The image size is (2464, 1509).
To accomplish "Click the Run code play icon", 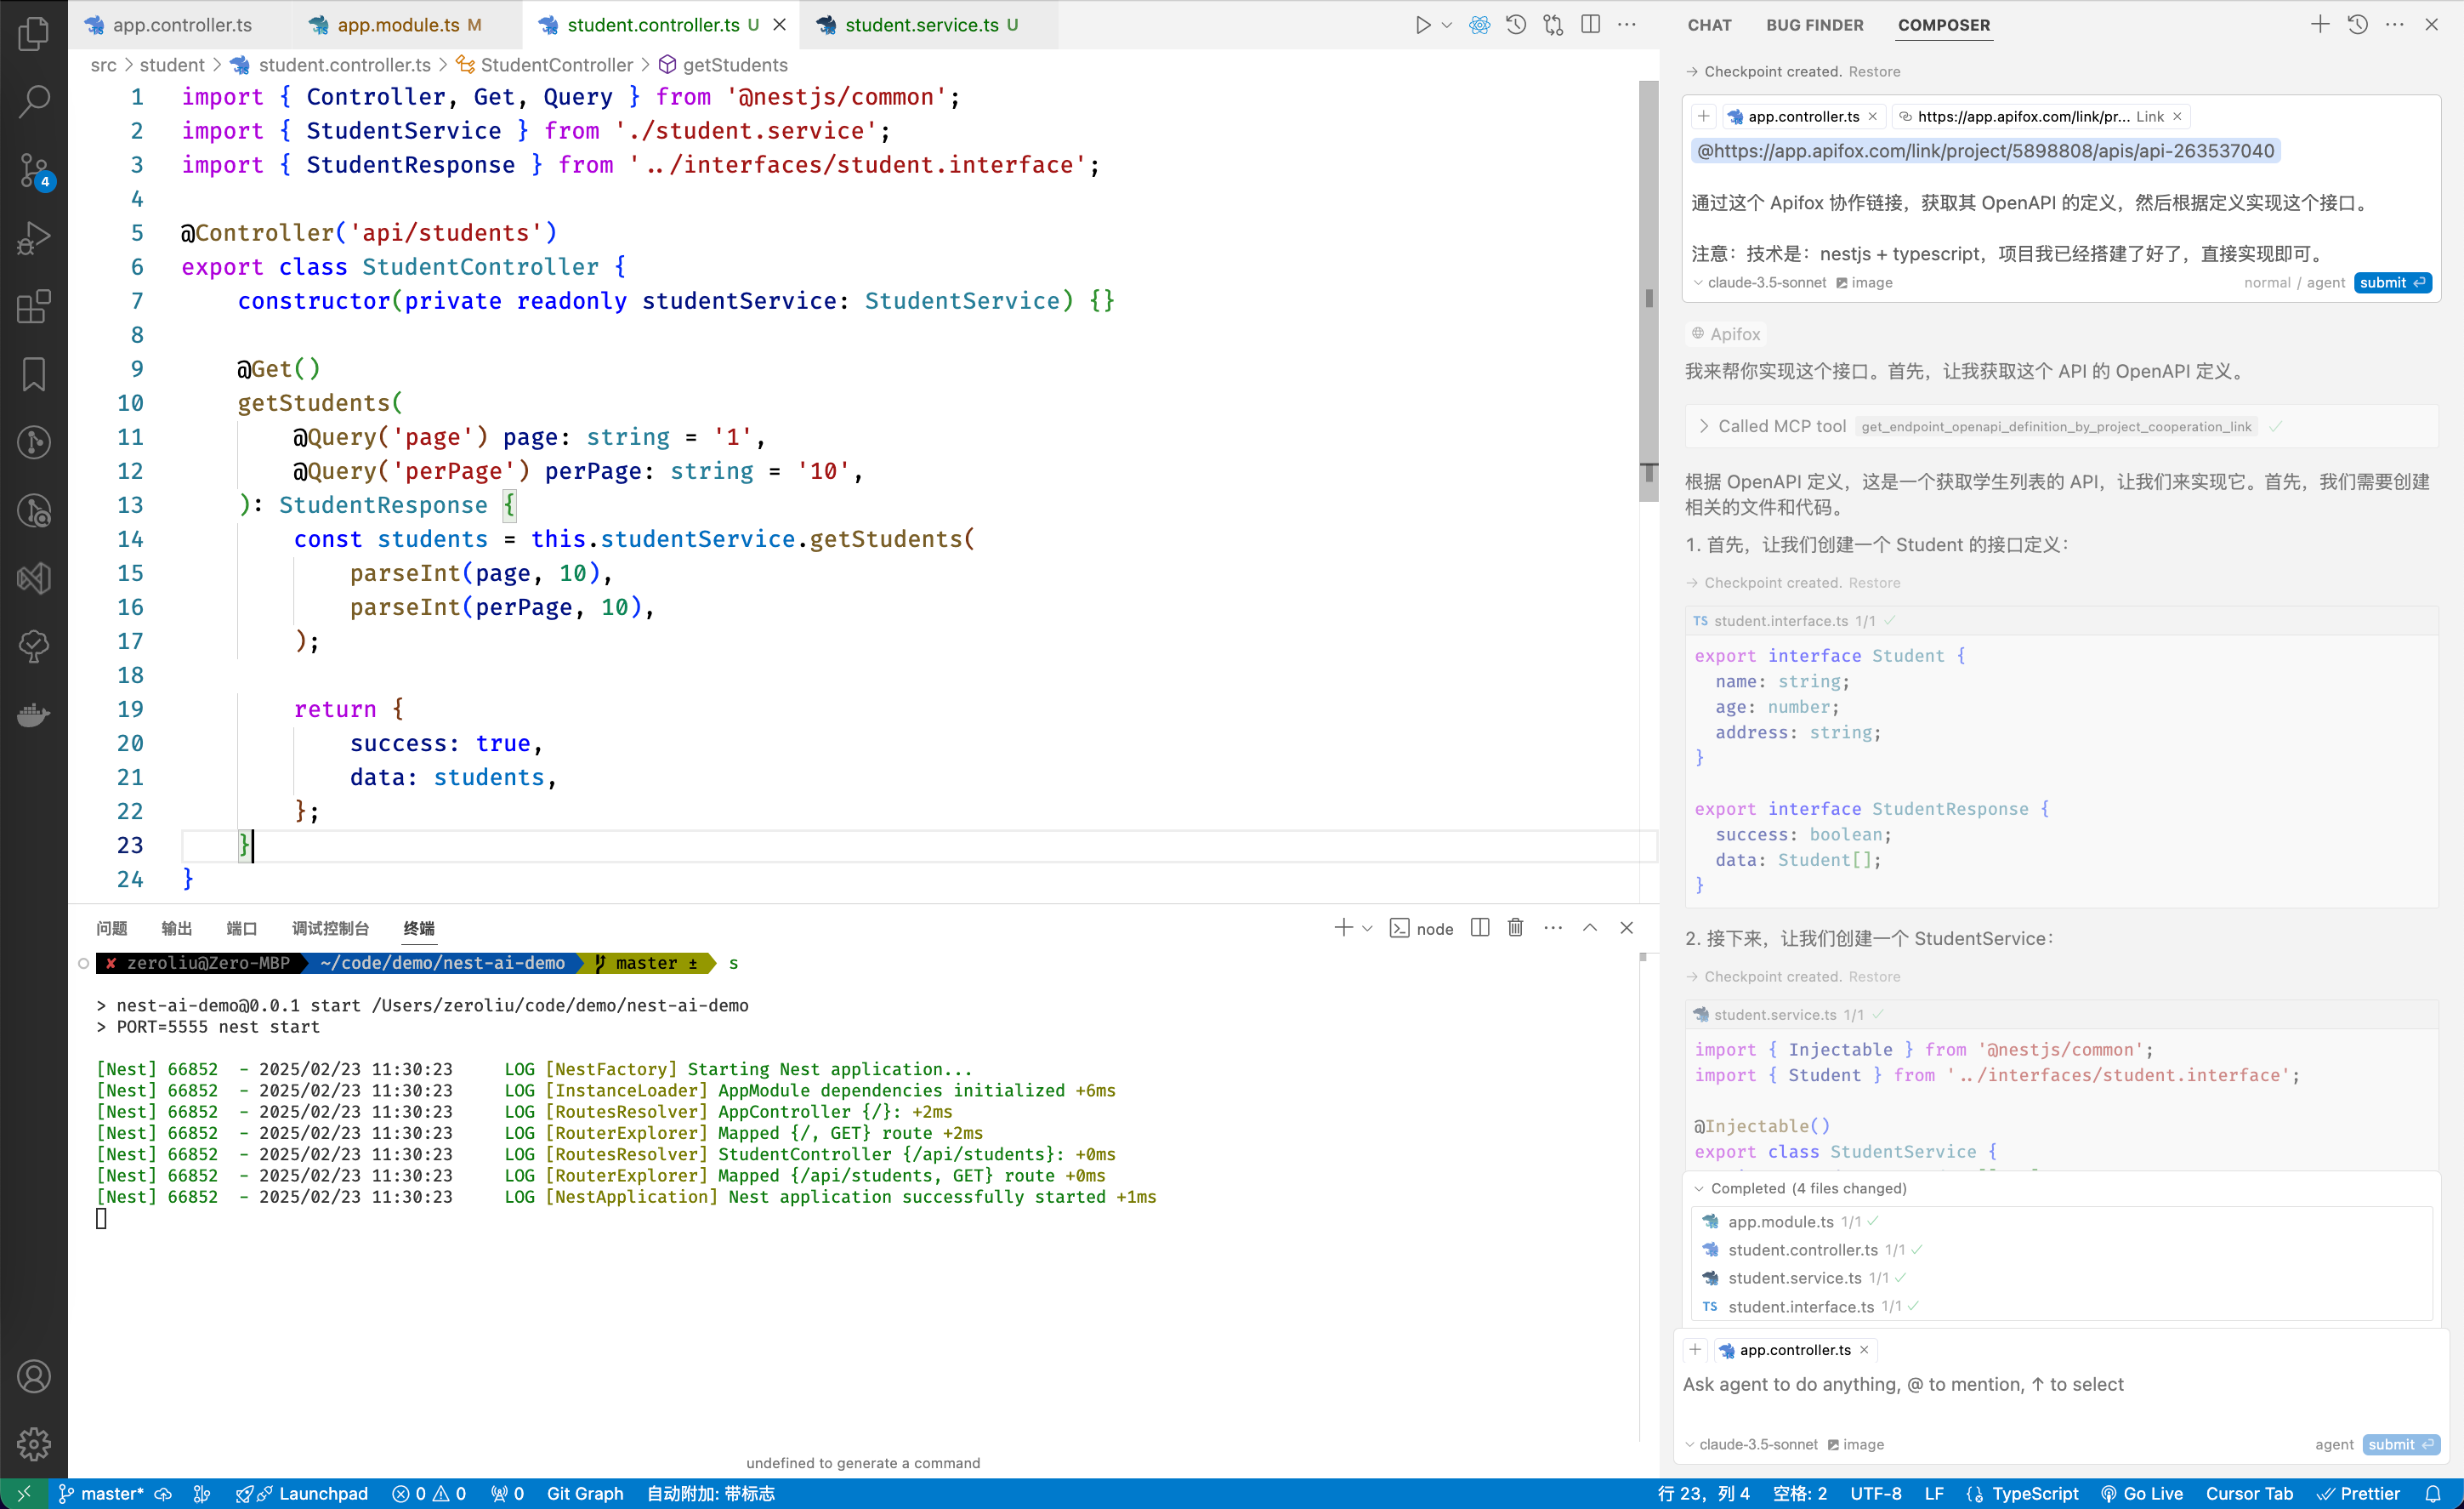I will 1422,25.
